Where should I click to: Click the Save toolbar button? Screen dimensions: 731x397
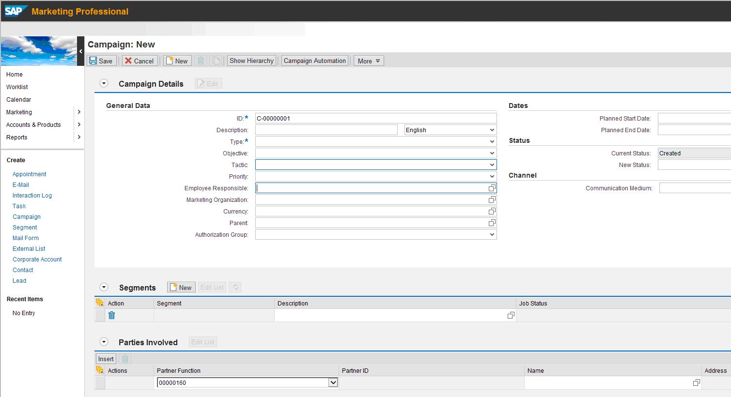tap(101, 61)
